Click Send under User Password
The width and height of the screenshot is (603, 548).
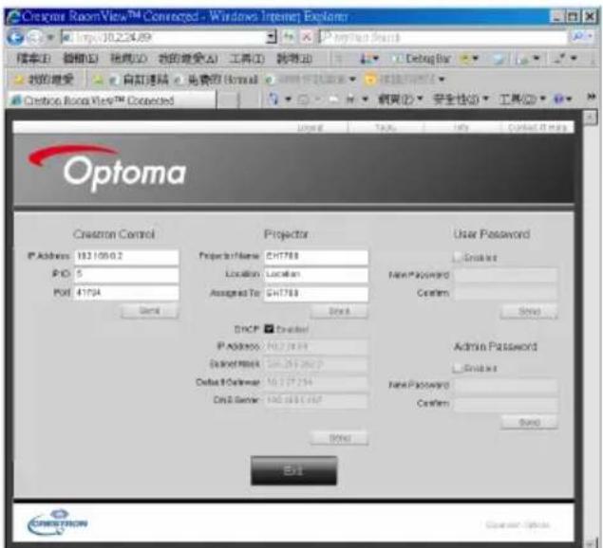(x=529, y=311)
